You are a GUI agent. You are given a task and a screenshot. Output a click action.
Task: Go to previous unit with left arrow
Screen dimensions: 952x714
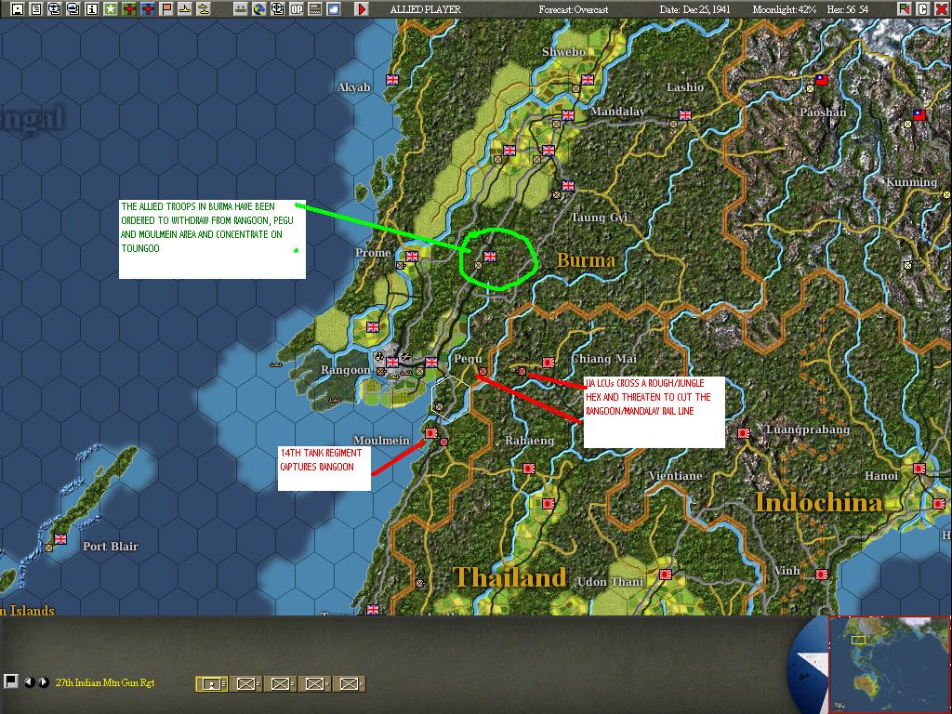(29, 682)
